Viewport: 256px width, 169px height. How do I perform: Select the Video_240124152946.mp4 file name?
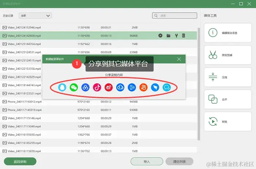[x=24, y=27]
